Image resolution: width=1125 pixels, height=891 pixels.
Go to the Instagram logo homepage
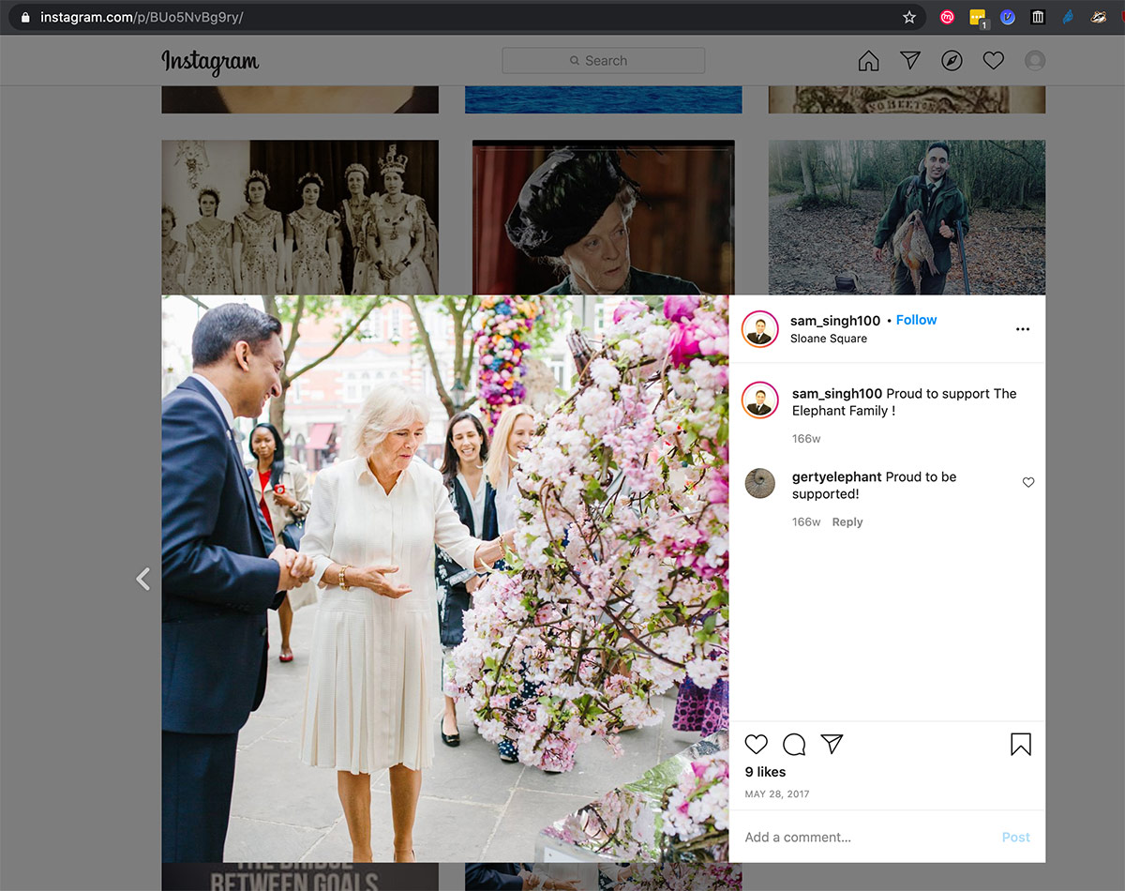pyautogui.click(x=209, y=62)
